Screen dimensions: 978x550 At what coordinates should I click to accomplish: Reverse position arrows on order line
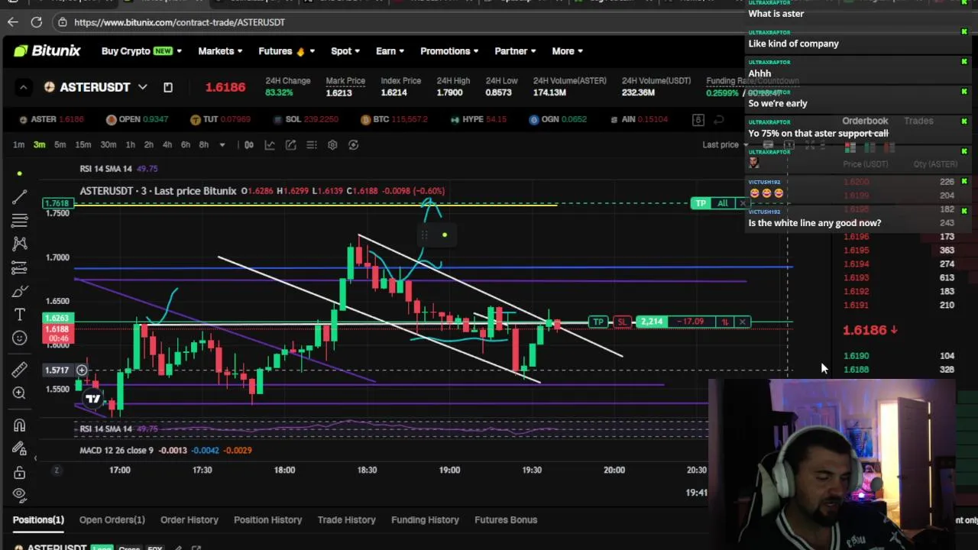click(724, 322)
